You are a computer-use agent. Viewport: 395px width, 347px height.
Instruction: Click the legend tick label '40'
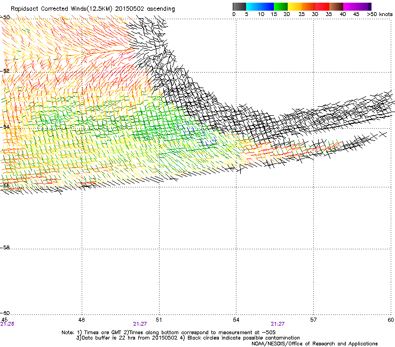point(343,14)
